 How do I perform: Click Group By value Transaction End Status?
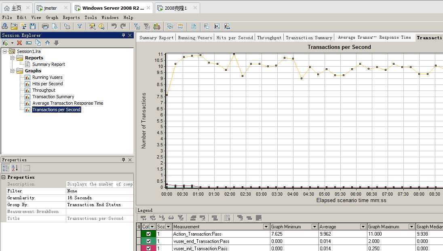point(99,205)
